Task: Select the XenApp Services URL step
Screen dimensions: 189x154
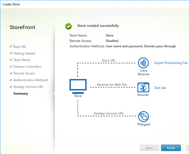Action: tap(28, 87)
